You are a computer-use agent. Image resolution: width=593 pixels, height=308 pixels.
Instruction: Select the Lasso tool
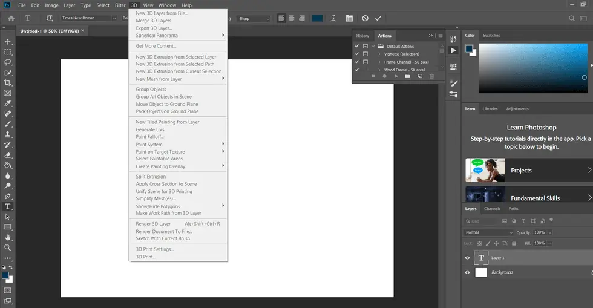[7, 62]
